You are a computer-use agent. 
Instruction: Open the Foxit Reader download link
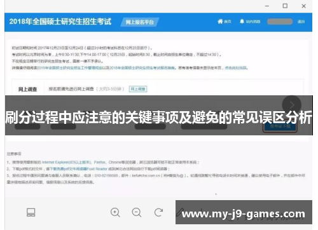pos(79,169)
